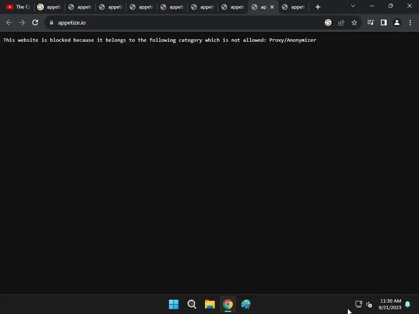Open the Chrome profile menu
The height and width of the screenshot is (314, 419).
point(397,23)
